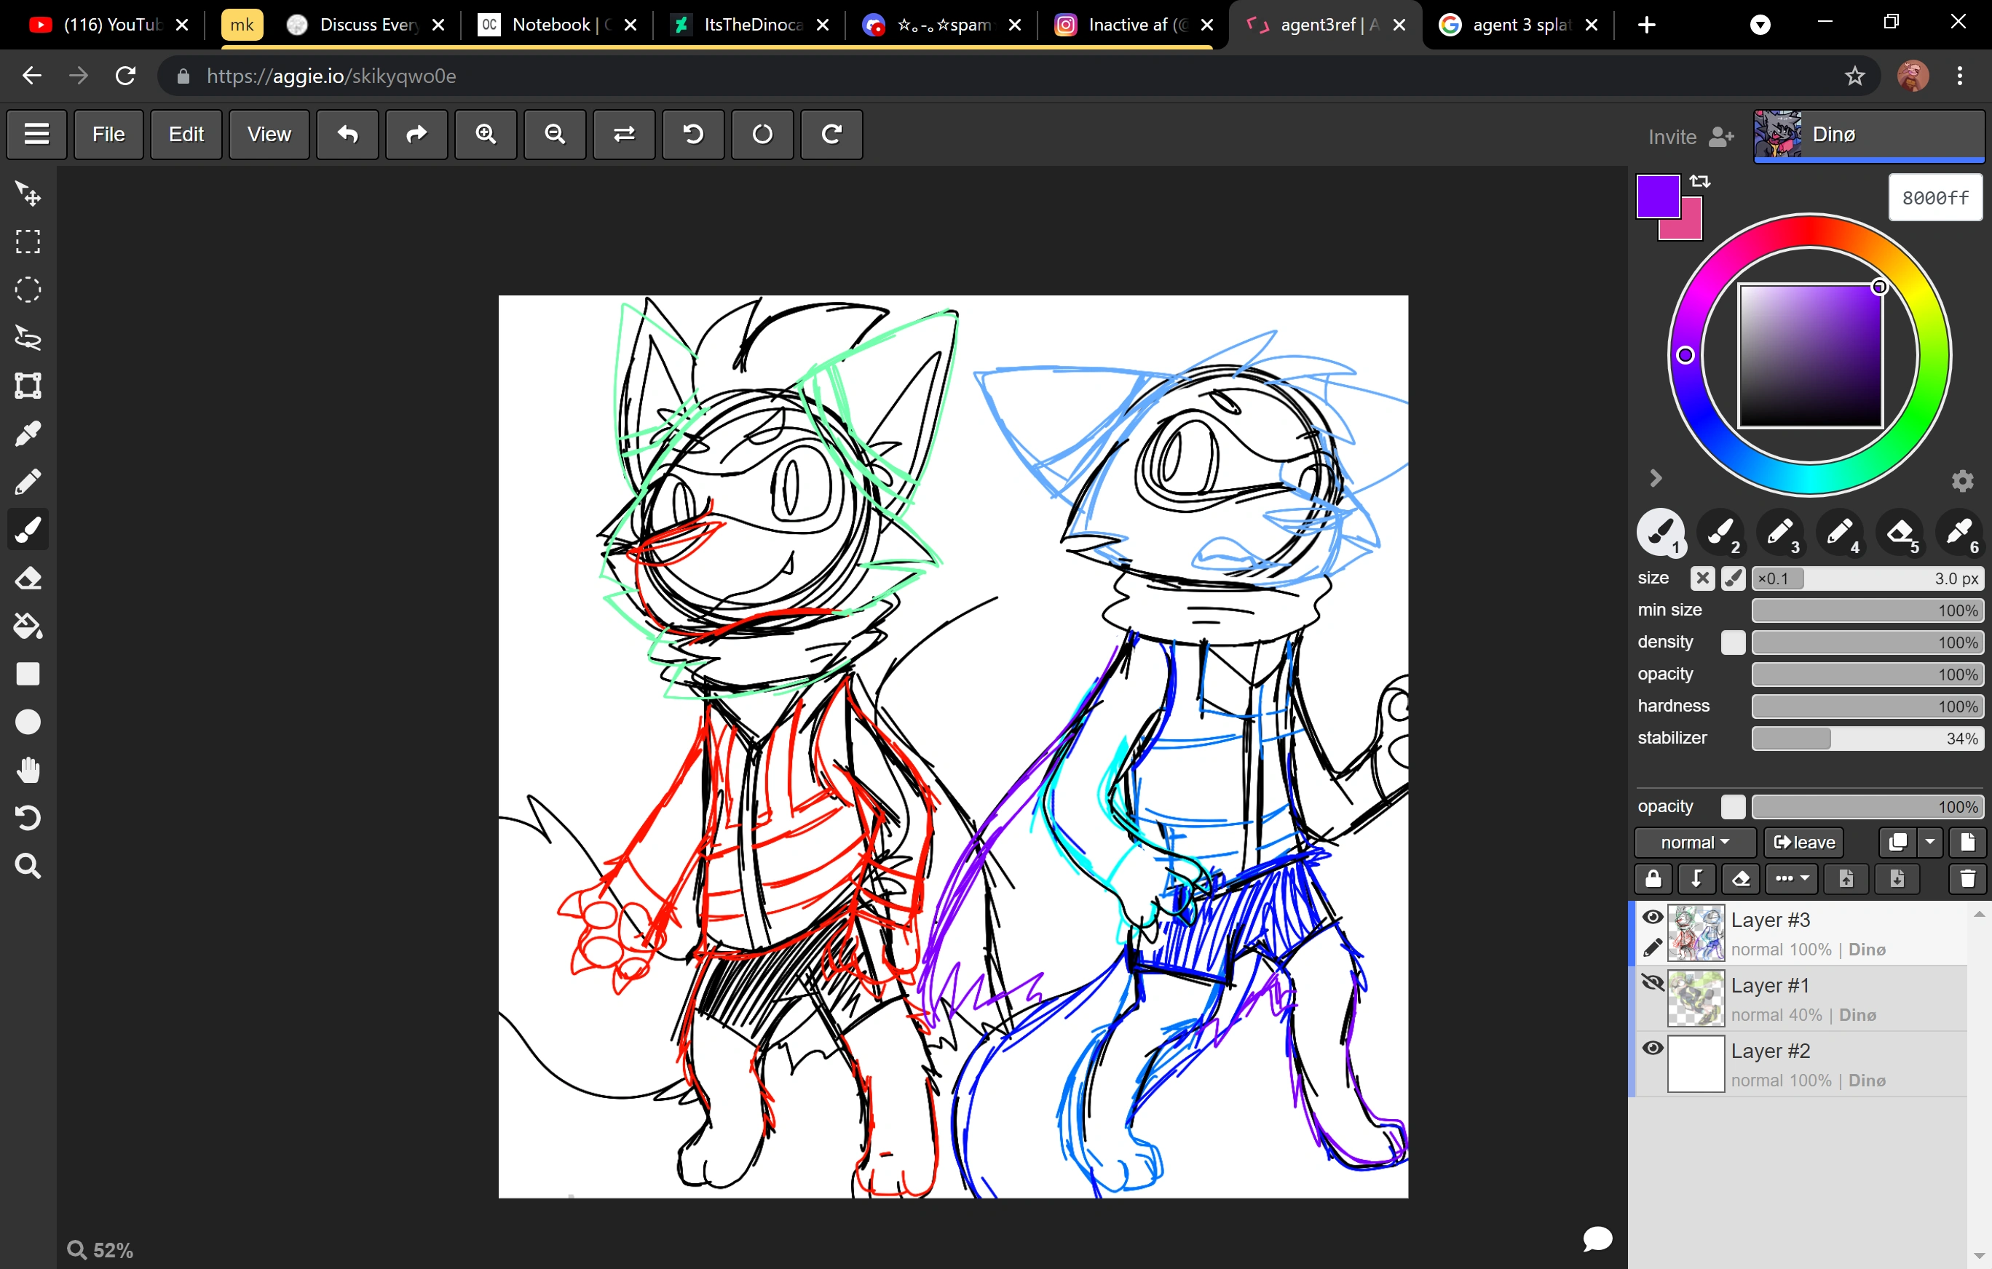Click the leave layer button
Screen dimensions: 1992x1269
[1803, 843]
